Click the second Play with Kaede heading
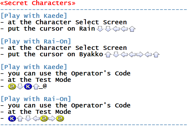 coord(34,67)
